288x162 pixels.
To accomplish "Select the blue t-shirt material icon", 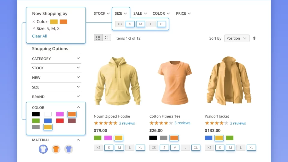I will (69, 149).
